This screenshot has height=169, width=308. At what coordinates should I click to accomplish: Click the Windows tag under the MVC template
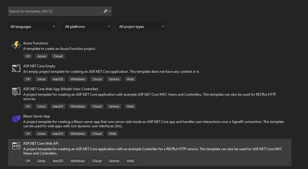coord(78,106)
